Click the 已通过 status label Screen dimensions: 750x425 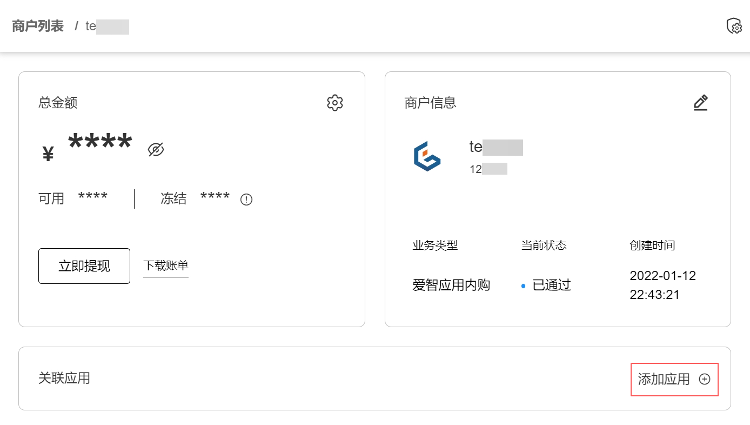pyautogui.click(x=551, y=285)
